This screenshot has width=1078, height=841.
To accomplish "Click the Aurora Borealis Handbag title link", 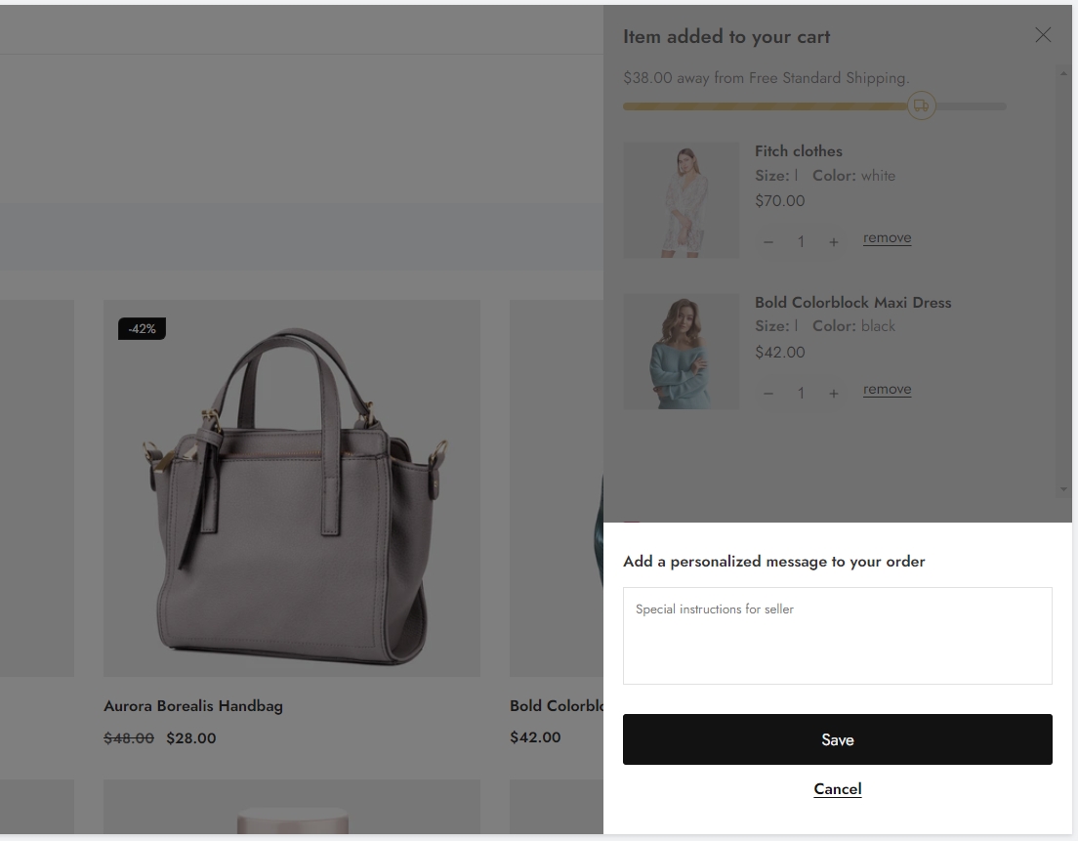I will click(x=193, y=706).
